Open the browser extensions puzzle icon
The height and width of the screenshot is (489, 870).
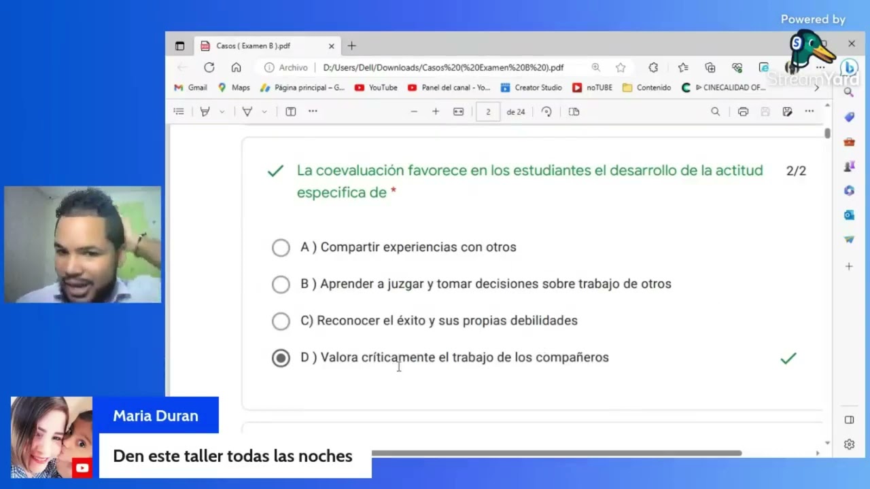pos(653,67)
